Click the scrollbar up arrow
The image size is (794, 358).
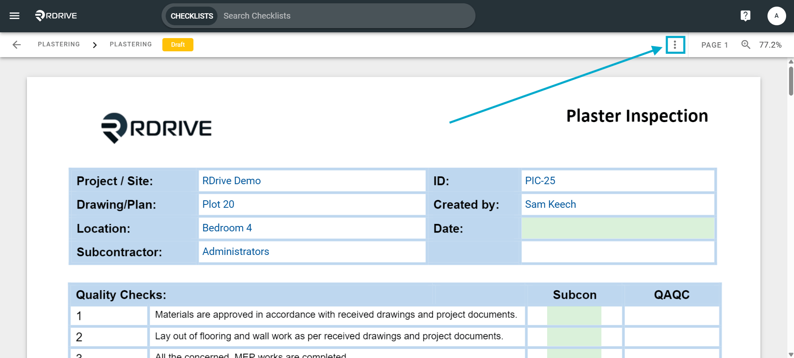pos(791,61)
